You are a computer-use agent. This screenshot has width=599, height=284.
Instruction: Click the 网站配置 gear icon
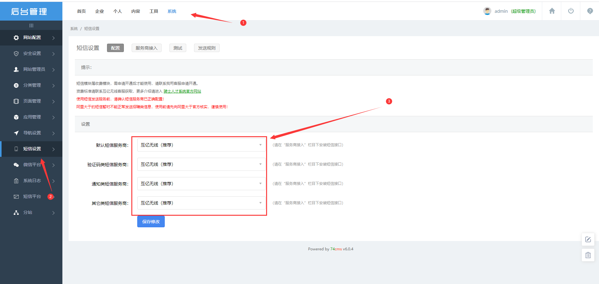pos(16,38)
